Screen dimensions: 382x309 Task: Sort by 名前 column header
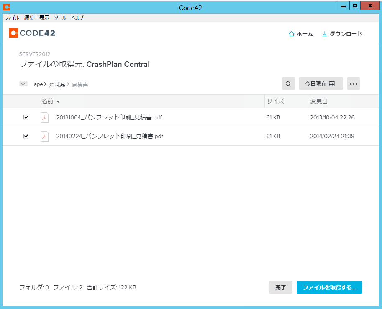[x=51, y=101]
